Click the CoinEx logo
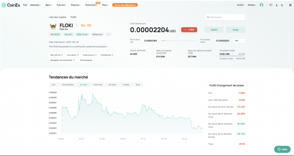The height and width of the screenshot is (156, 294). 11,5
